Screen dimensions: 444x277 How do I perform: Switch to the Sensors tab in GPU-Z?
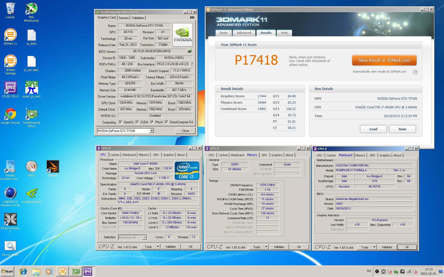[124, 18]
